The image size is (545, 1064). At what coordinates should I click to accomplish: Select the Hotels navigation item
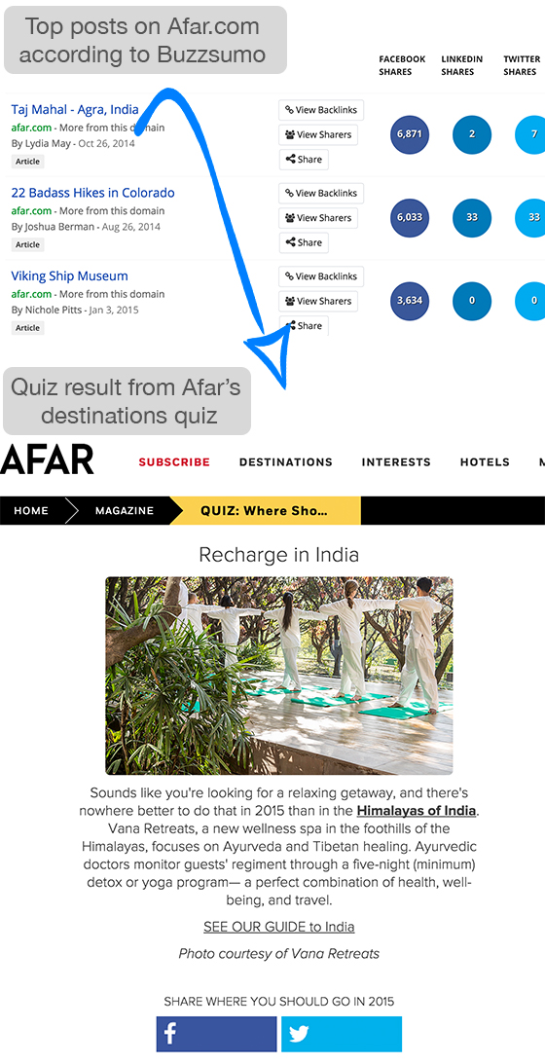point(485,462)
